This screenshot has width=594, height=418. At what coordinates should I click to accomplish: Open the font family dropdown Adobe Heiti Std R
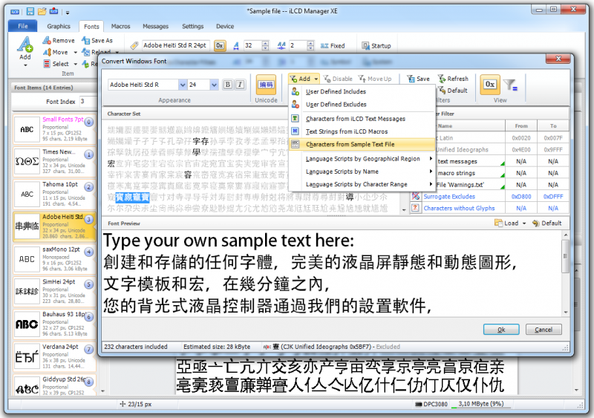click(183, 85)
